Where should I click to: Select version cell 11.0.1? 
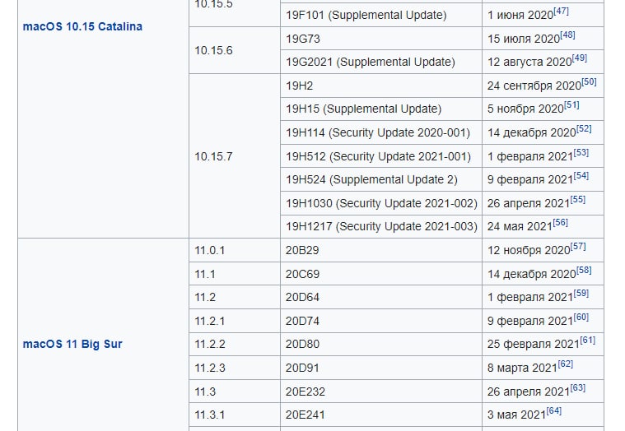[x=235, y=250]
